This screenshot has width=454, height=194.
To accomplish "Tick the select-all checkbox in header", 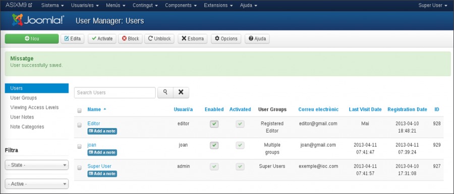I will tap(79, 110).
